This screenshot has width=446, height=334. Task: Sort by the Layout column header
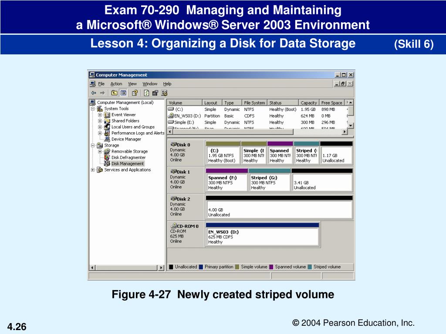coord(212,103)
